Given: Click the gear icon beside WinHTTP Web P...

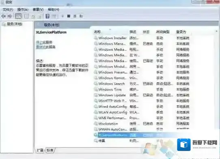Looking at the screenshot, I should (x=96, y=101).
